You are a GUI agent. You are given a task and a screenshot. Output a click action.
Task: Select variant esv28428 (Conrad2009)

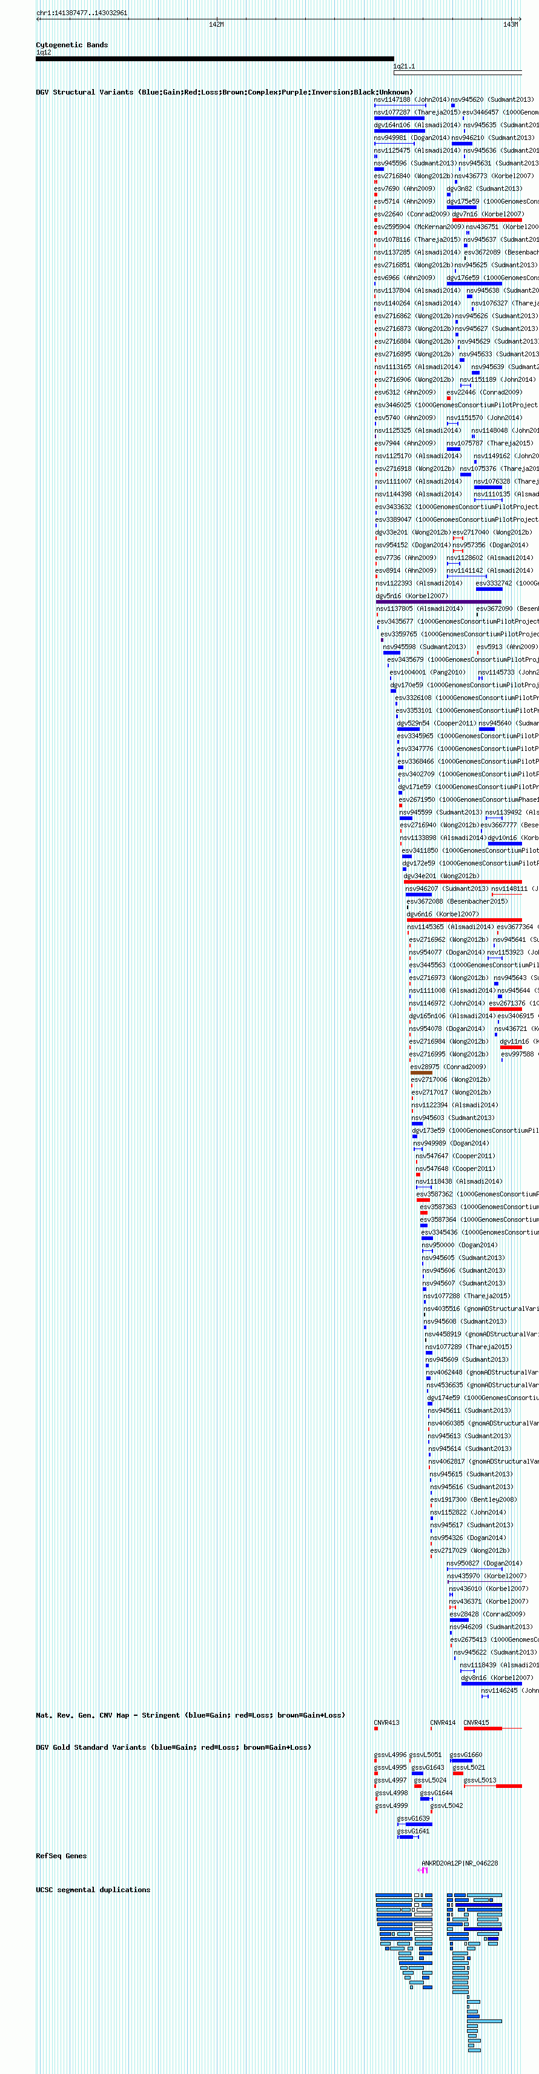(x=487, y=1614)
